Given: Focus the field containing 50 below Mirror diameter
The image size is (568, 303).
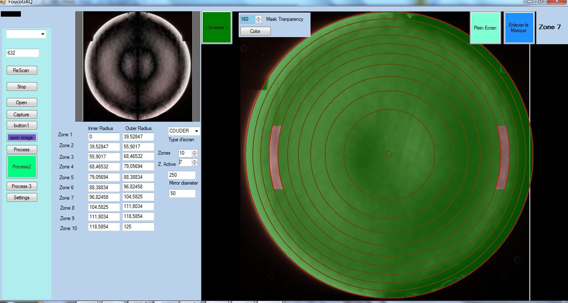Looking at the screenshot, I should [182, 193].
